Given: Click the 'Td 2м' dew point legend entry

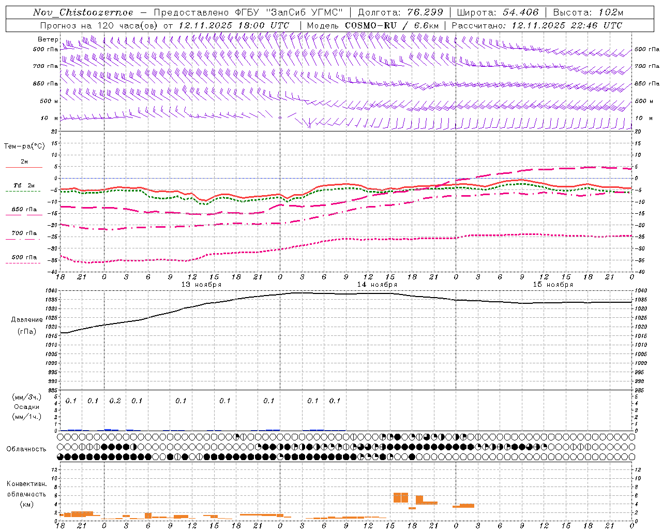Looking at the screenshot, I should click(24, 185).
